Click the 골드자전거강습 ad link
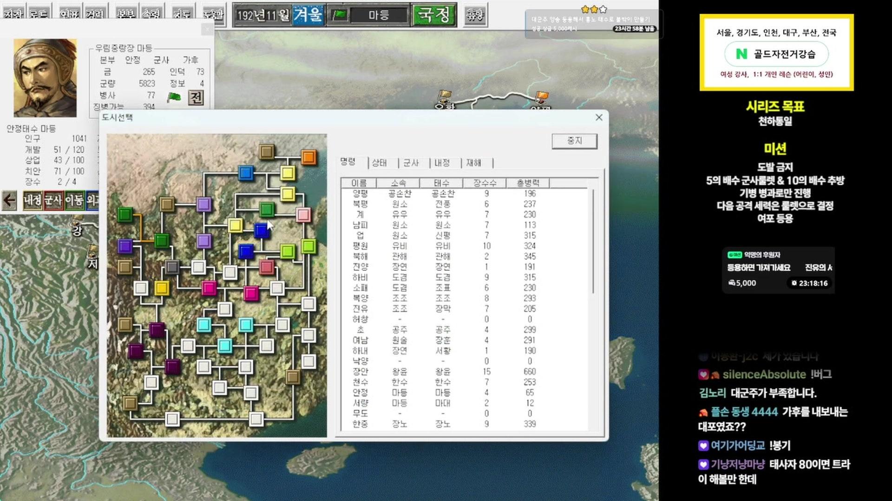This screenshot has width=892, height=501. pos(776,54)
